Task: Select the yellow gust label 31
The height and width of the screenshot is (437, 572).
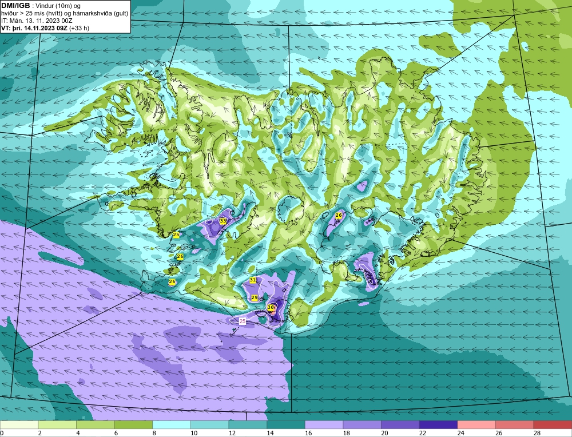Action: click(253, 280)
